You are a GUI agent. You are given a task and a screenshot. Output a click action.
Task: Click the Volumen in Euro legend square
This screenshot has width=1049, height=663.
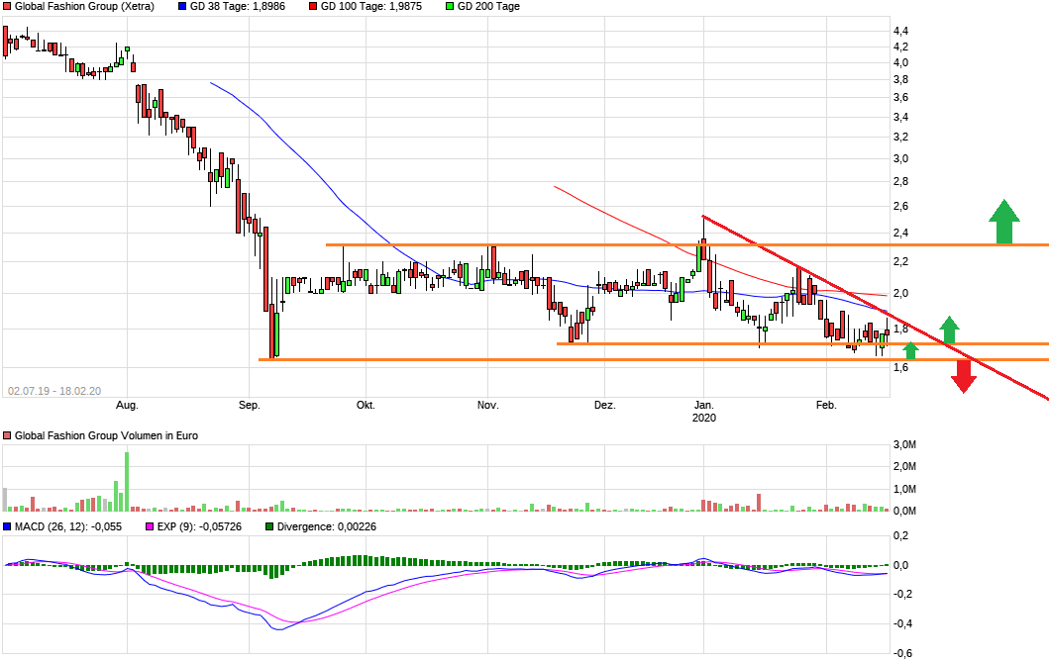pos(7,435)
